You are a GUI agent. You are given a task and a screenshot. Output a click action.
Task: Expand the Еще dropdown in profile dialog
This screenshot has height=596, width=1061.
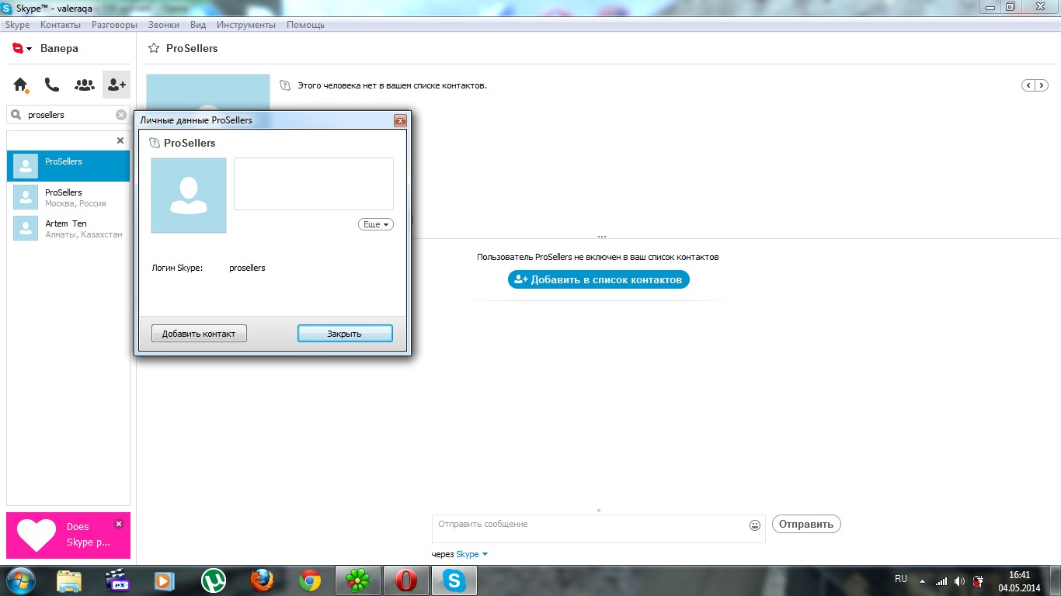pos(376,224)
